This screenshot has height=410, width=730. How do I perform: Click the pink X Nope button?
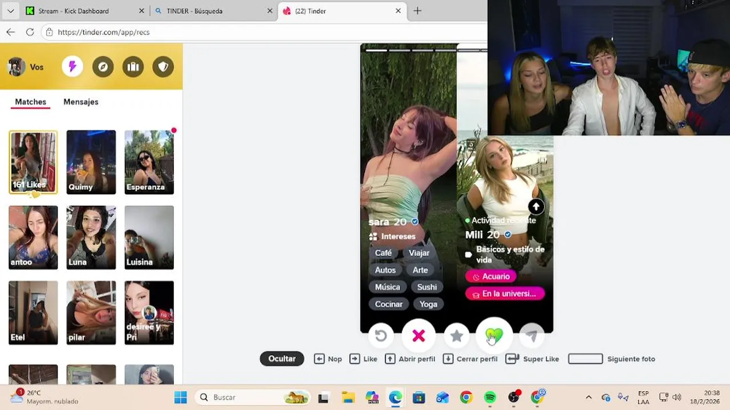419,336
